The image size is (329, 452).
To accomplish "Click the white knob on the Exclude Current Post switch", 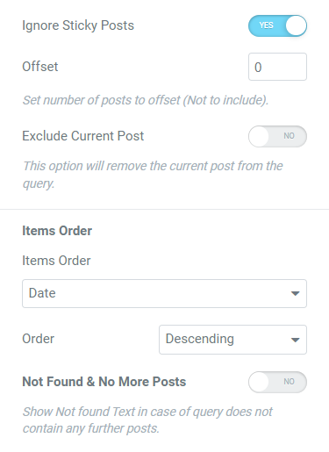I will [259, 136].
